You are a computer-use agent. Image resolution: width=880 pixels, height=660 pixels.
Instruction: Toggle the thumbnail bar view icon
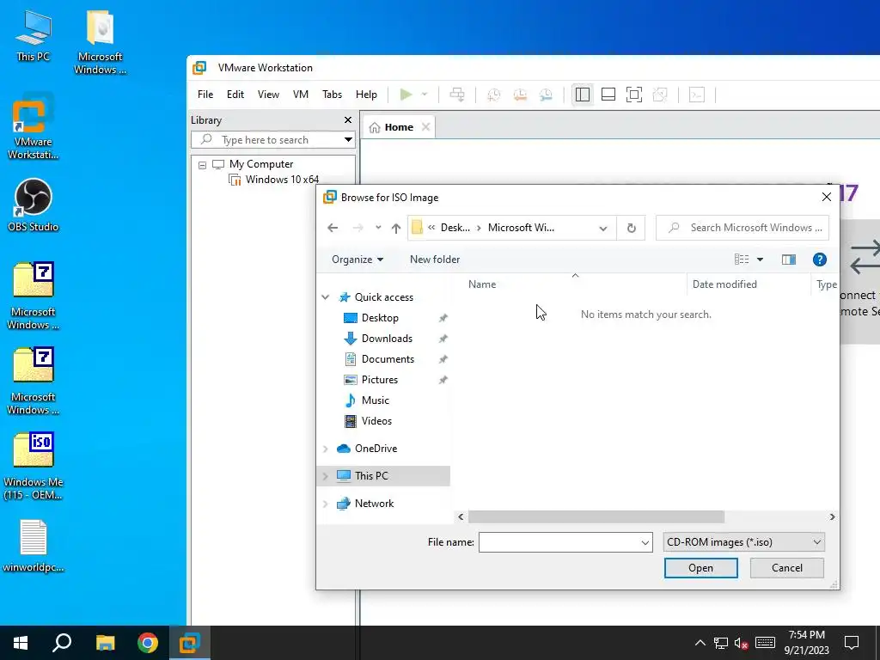coord(608,95)
